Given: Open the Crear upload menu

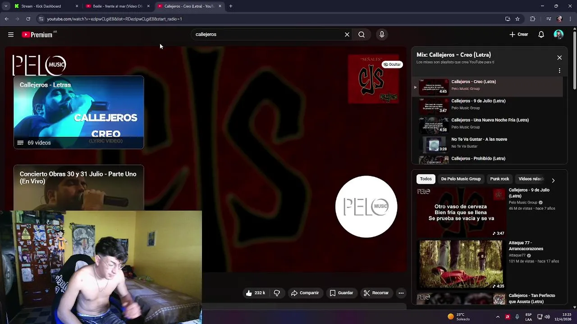Looking at the screenshot, I should coord(519,35).
